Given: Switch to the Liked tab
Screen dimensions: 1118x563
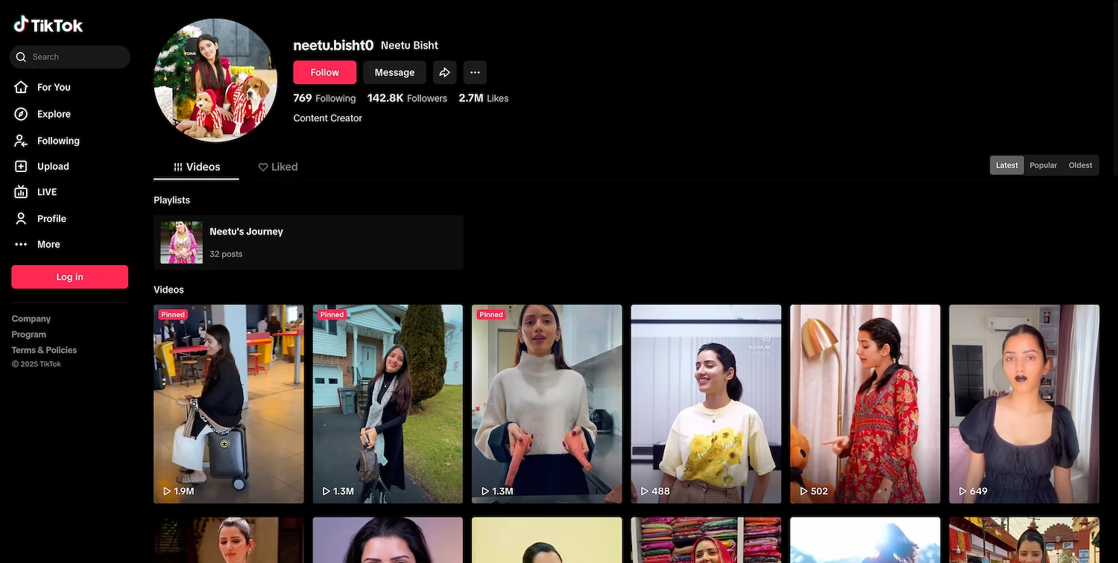Looking at the screenshot, I should 278,167.
